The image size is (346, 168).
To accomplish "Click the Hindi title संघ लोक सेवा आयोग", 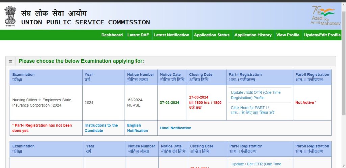I will tap(54, 13).
